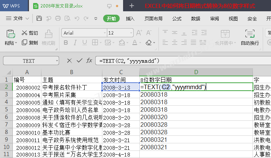The image size is (271, 158).
Task: Click the decrease indent icon
Action: coord(195,33)
